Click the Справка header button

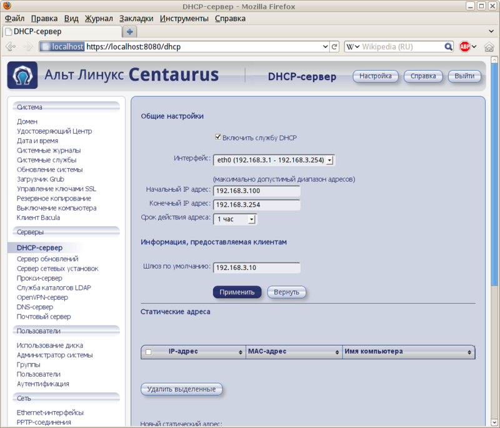[423, 76]
